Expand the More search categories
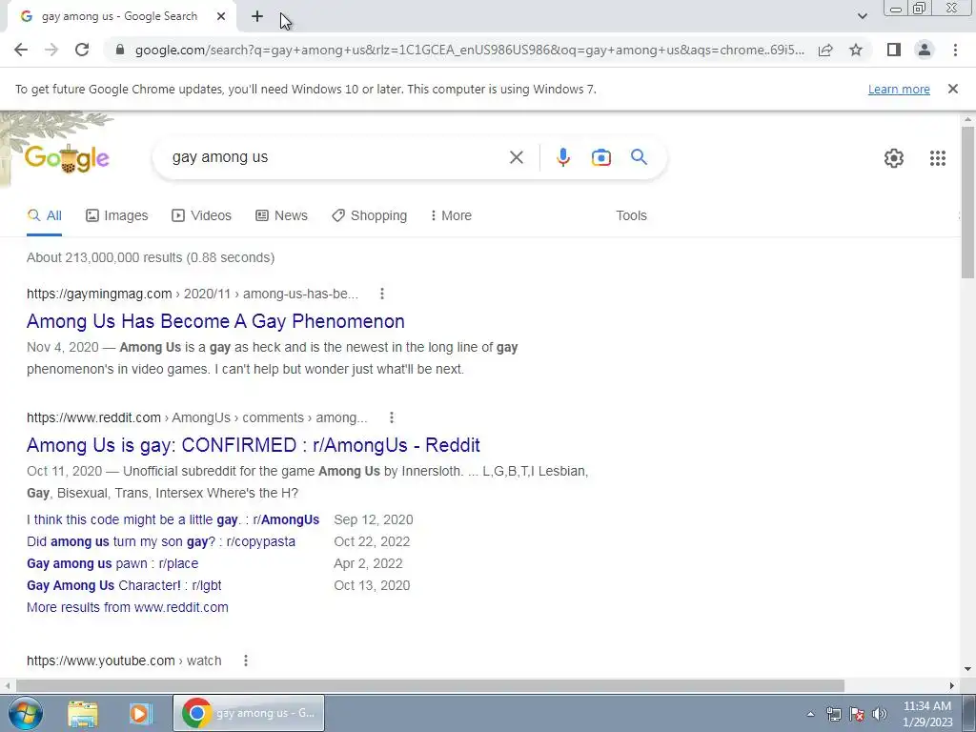The image size is (976, 732). (x=451, y=215)
